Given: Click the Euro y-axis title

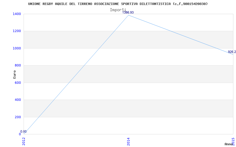Looking at the screenshot, I should coord(14,74).
